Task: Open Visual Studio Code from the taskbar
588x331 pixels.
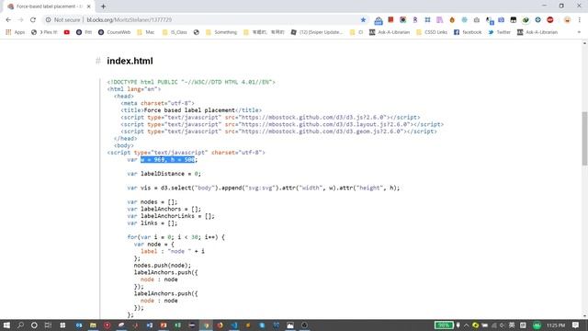Action: [x=234, y=325]
